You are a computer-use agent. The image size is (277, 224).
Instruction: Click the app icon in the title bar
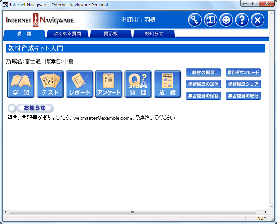pyautogui.click(x=5, y=5)
